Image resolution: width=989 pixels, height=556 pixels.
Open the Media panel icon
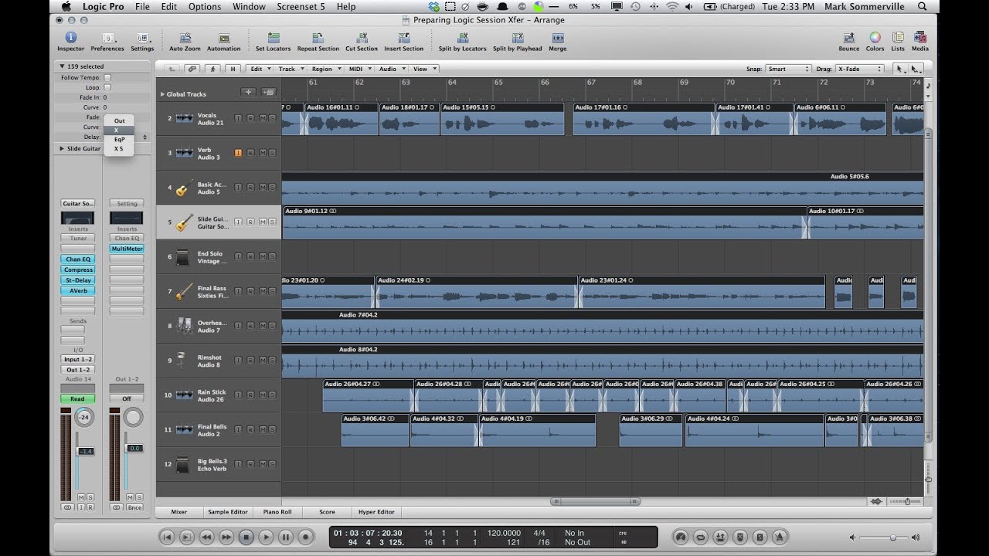pos(919,38)
